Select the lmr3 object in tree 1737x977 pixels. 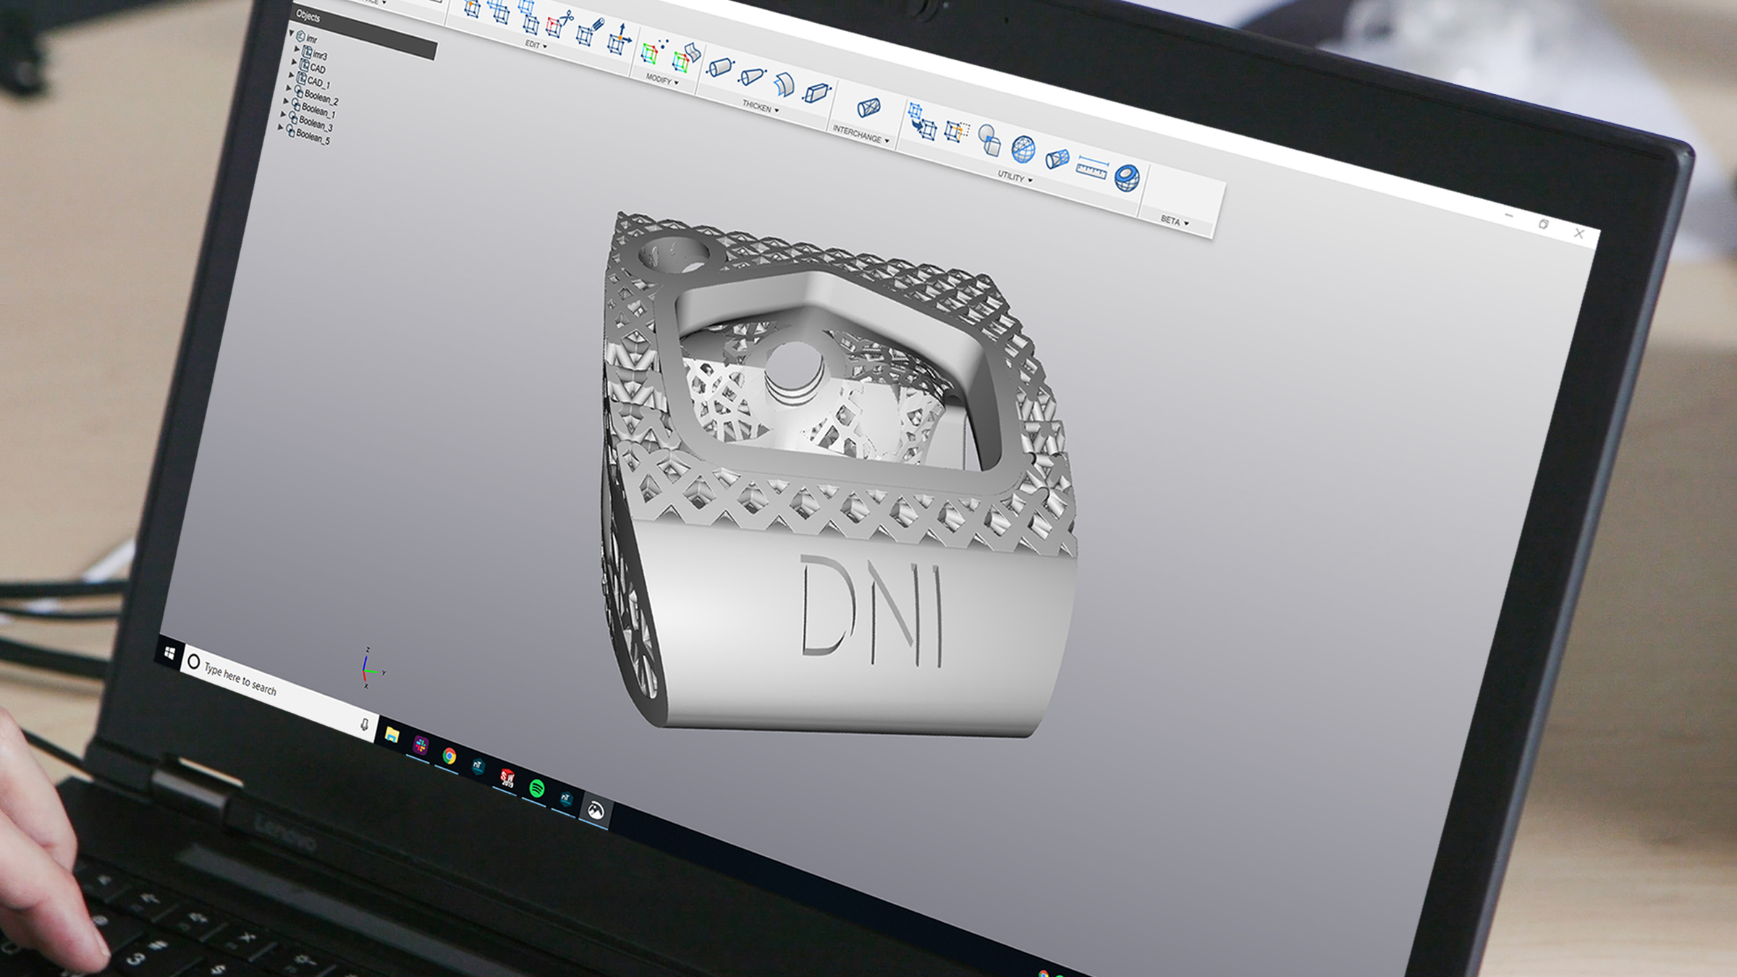pos(319,55)
